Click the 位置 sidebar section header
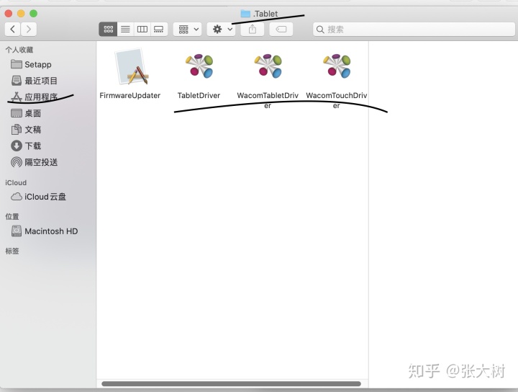Screen dimensions: 518x392 tap(12, 216)
